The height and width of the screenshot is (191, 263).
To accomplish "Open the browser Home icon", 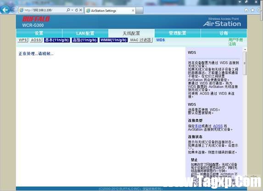I will tap(246, 10).
